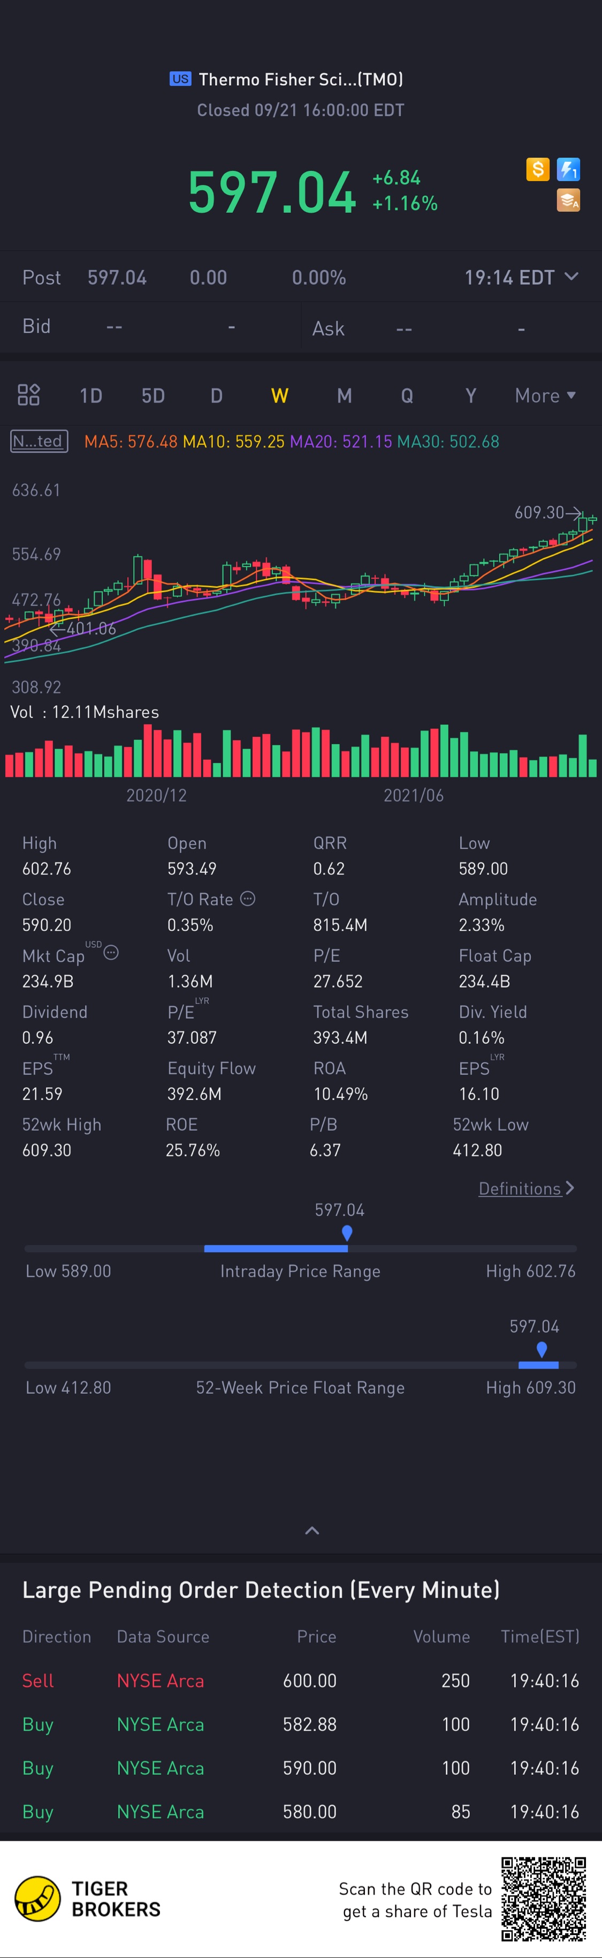Tap the US market badge icon
Screen dimensions: 602x1958
180,79
